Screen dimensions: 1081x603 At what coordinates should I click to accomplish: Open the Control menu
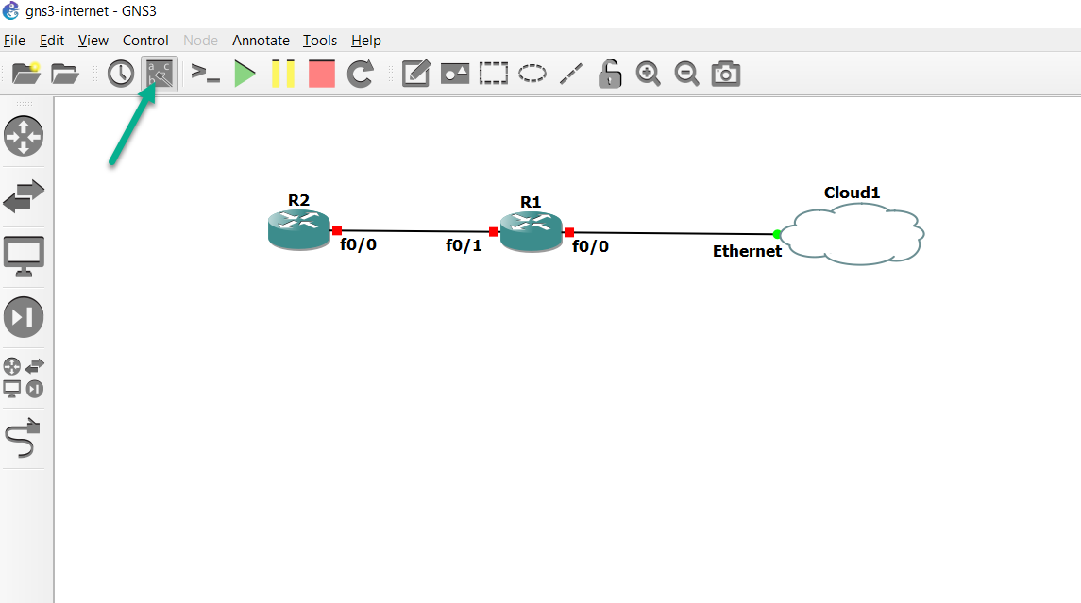click(x=145, y=41)
